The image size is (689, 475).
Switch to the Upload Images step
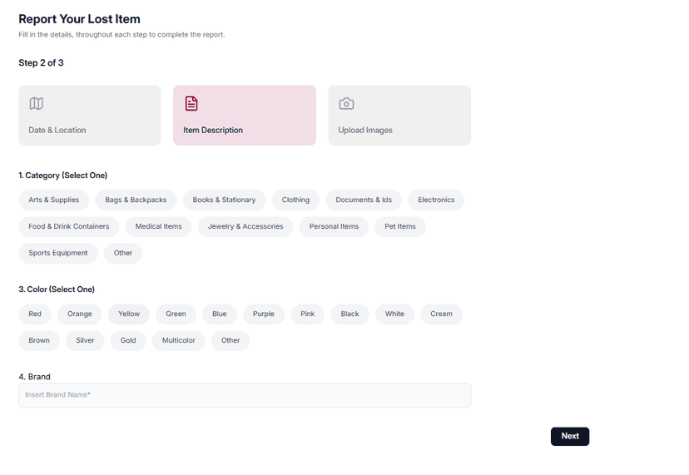[399, 116]
